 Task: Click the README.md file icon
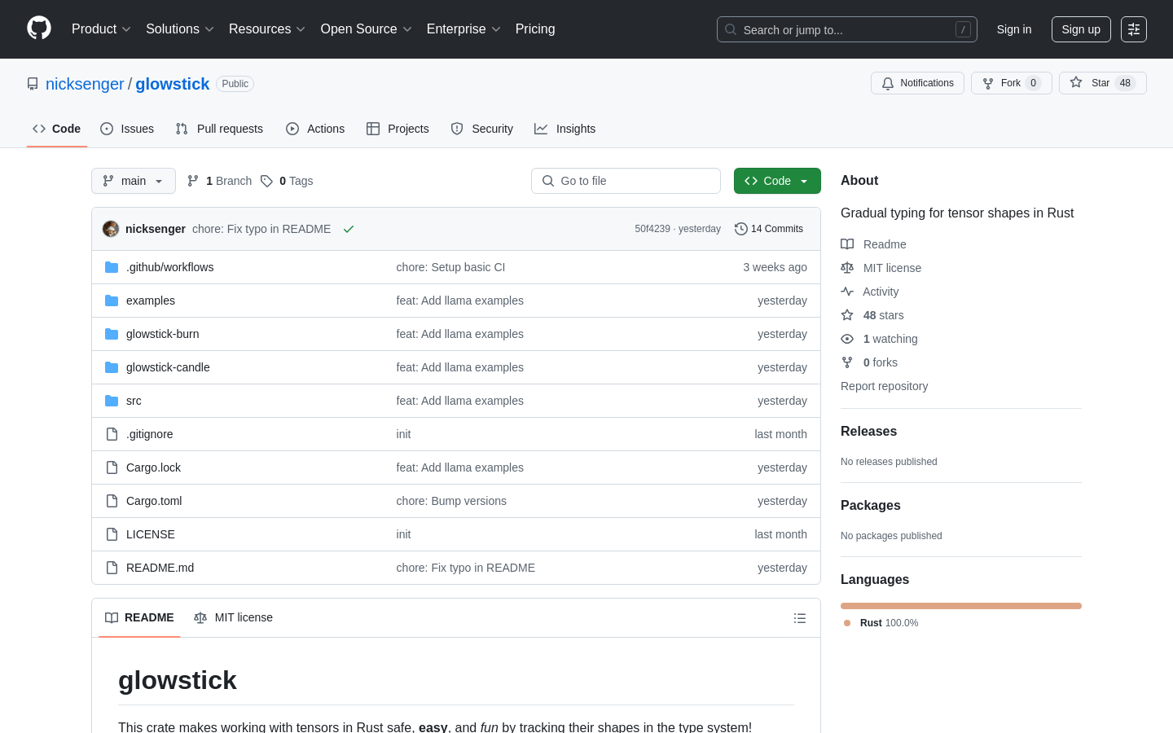pyautogui.click(x=112, y=568)
